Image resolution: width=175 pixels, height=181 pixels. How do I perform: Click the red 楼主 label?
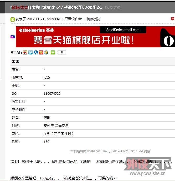pos(173,19)
